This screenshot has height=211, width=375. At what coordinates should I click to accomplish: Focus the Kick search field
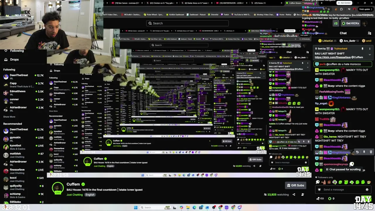187,23
